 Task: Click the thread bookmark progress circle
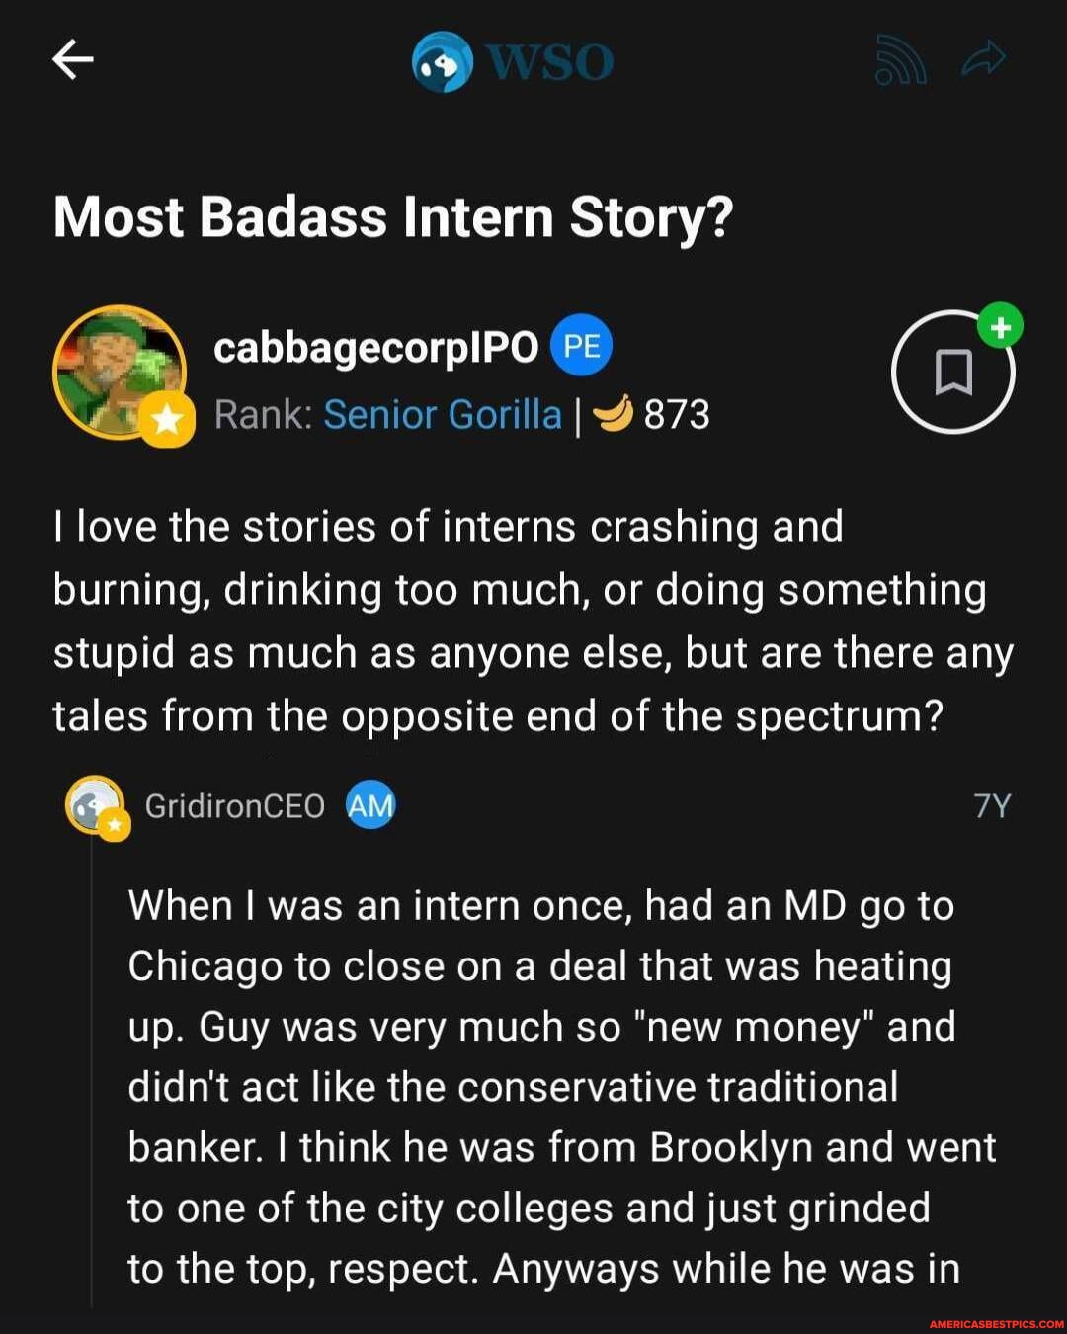pyautogui.click(x=952, y=374)
